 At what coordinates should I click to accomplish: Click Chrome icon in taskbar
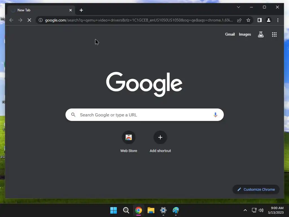138,210
